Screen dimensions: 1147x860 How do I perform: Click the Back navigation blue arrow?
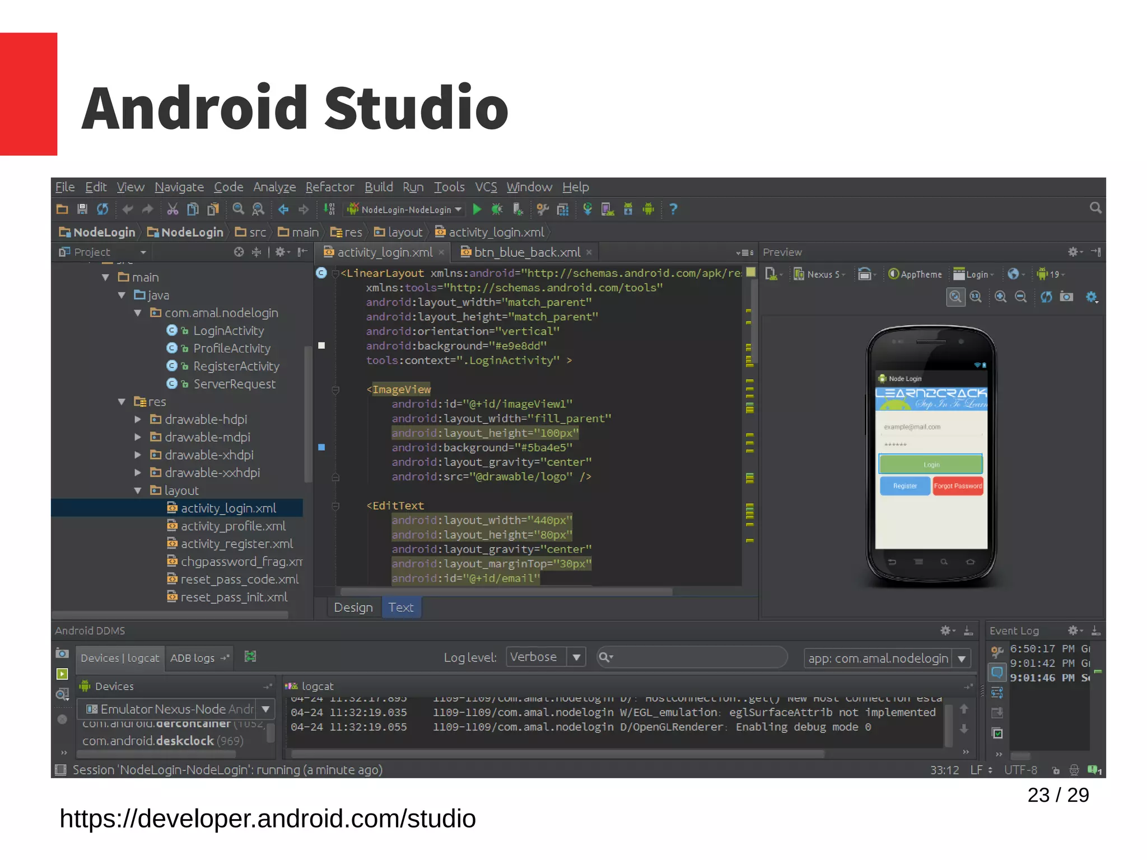(x=283, y=209)
